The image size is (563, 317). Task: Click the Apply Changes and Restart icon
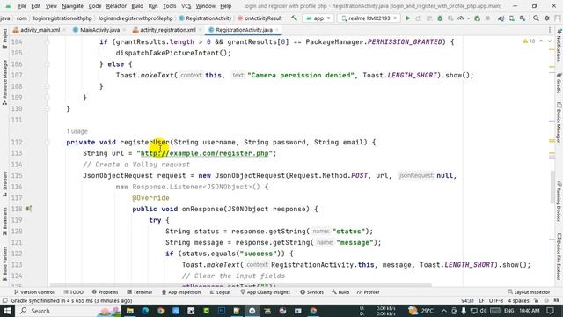(419, 18)
